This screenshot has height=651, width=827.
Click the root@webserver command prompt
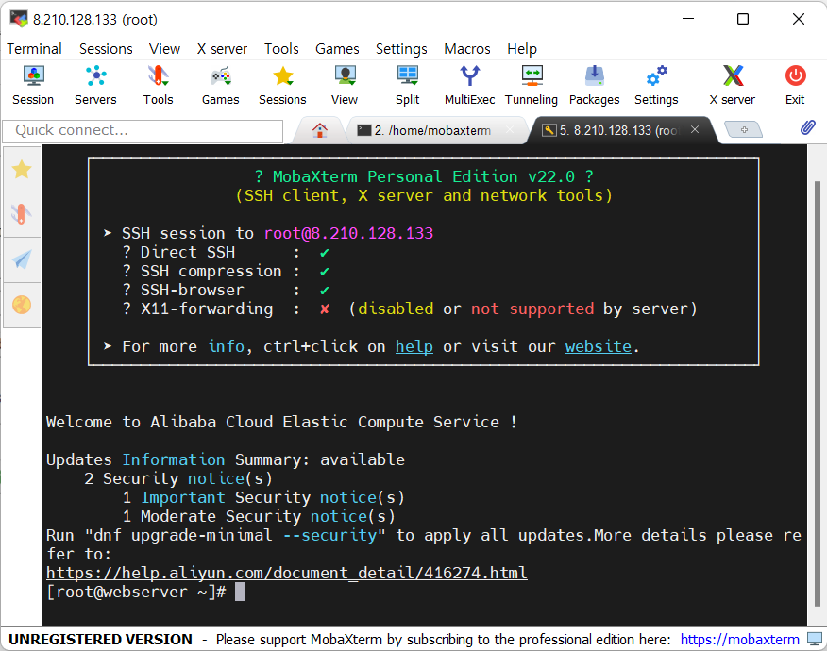[x=136, y=592]
